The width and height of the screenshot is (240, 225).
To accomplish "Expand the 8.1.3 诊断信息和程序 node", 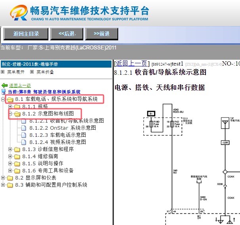I will click(10, 149).
